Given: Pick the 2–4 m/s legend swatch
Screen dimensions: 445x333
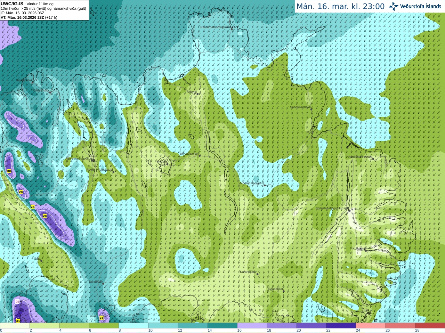Looking at the screenshot, I should pyautogui.click(x=44, y=326).
